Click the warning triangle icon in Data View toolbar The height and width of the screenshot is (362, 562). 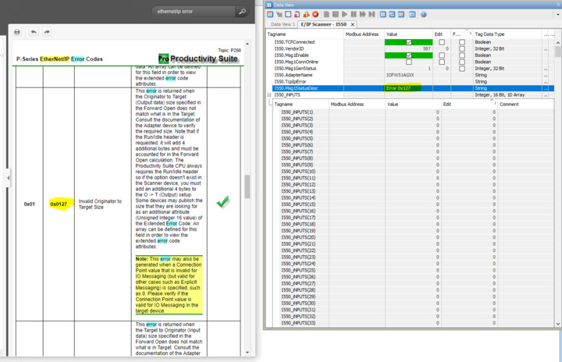coord(306,14)
